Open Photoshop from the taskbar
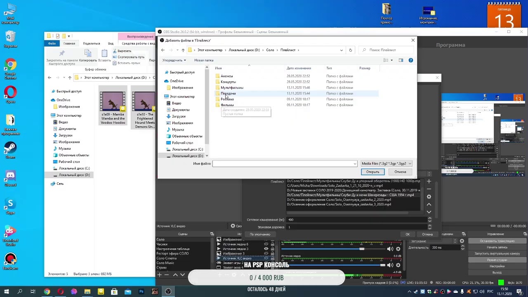This screenshot has width=528, height=297. [x=141, y=292]
